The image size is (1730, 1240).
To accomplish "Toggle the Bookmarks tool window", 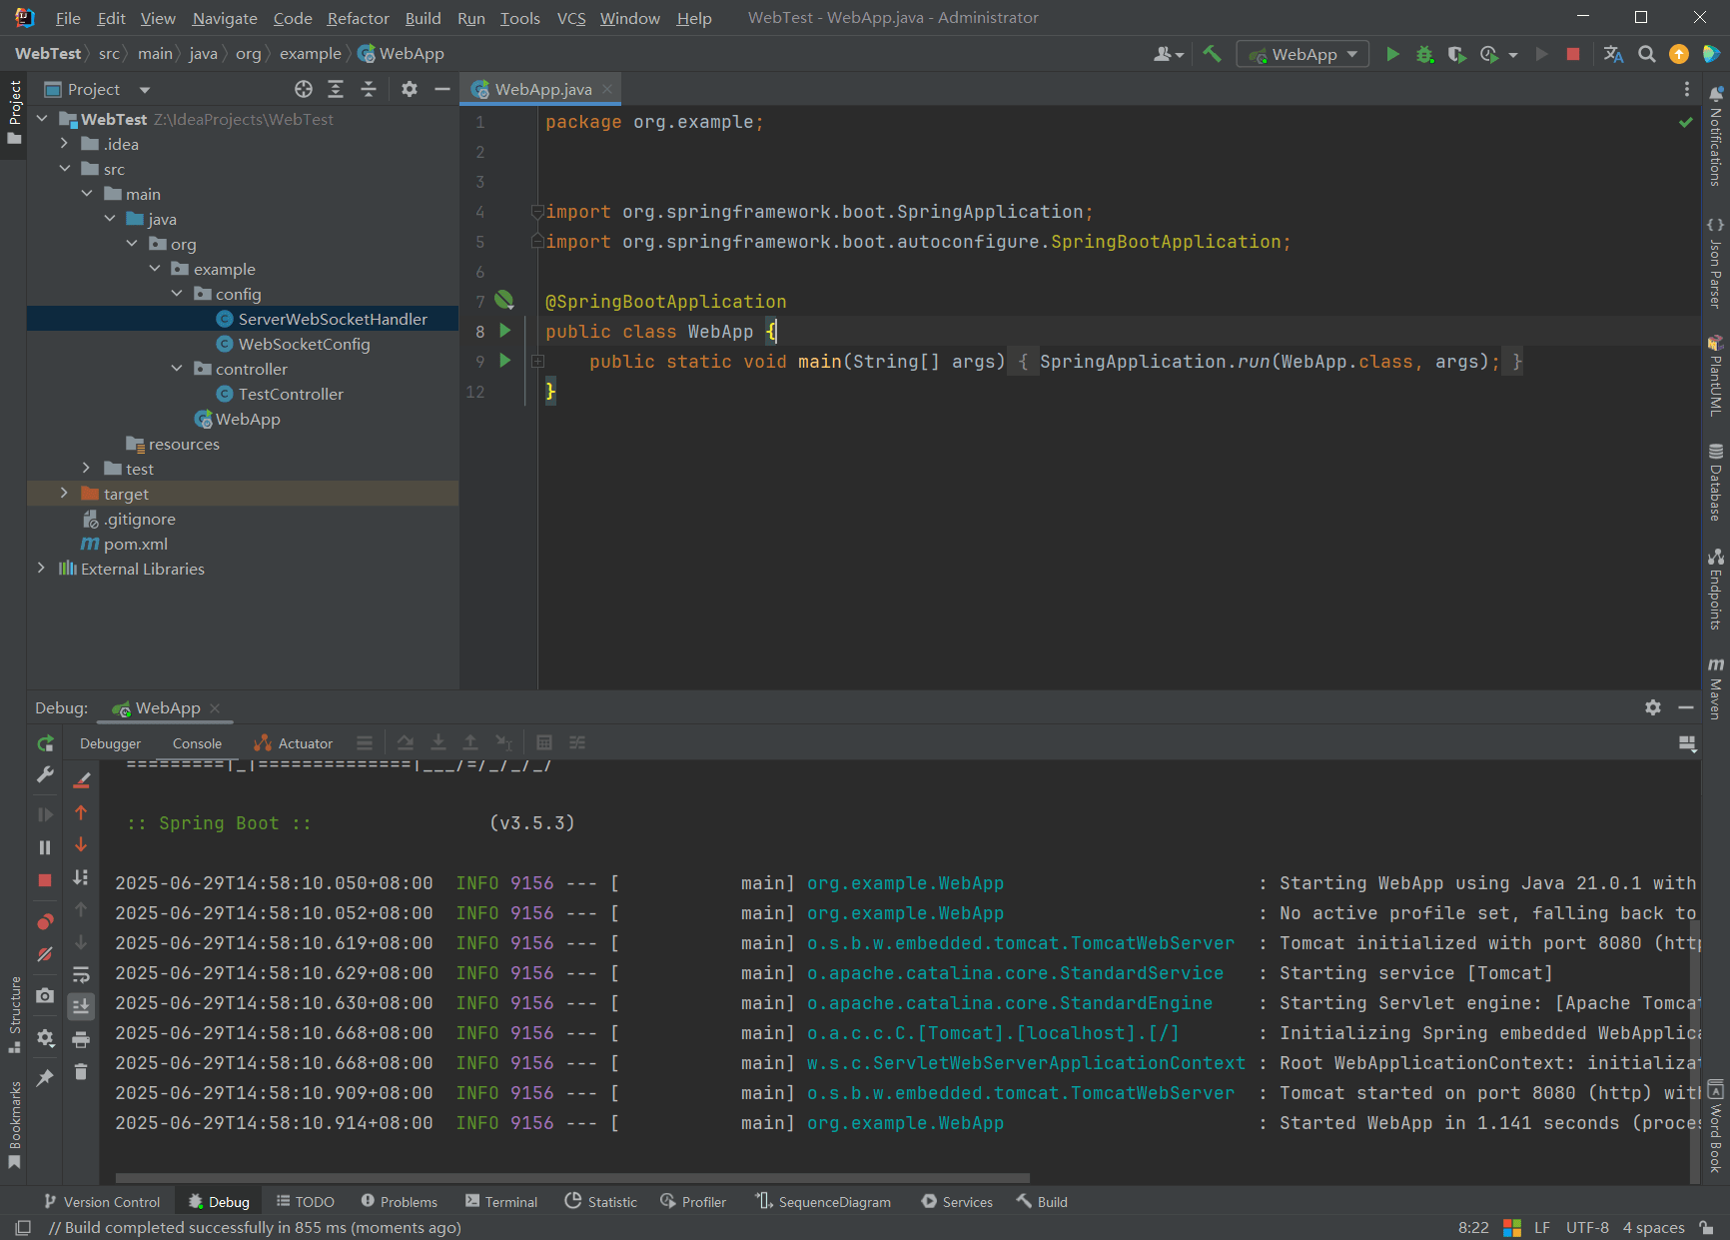I will (x=14, y=1124).
